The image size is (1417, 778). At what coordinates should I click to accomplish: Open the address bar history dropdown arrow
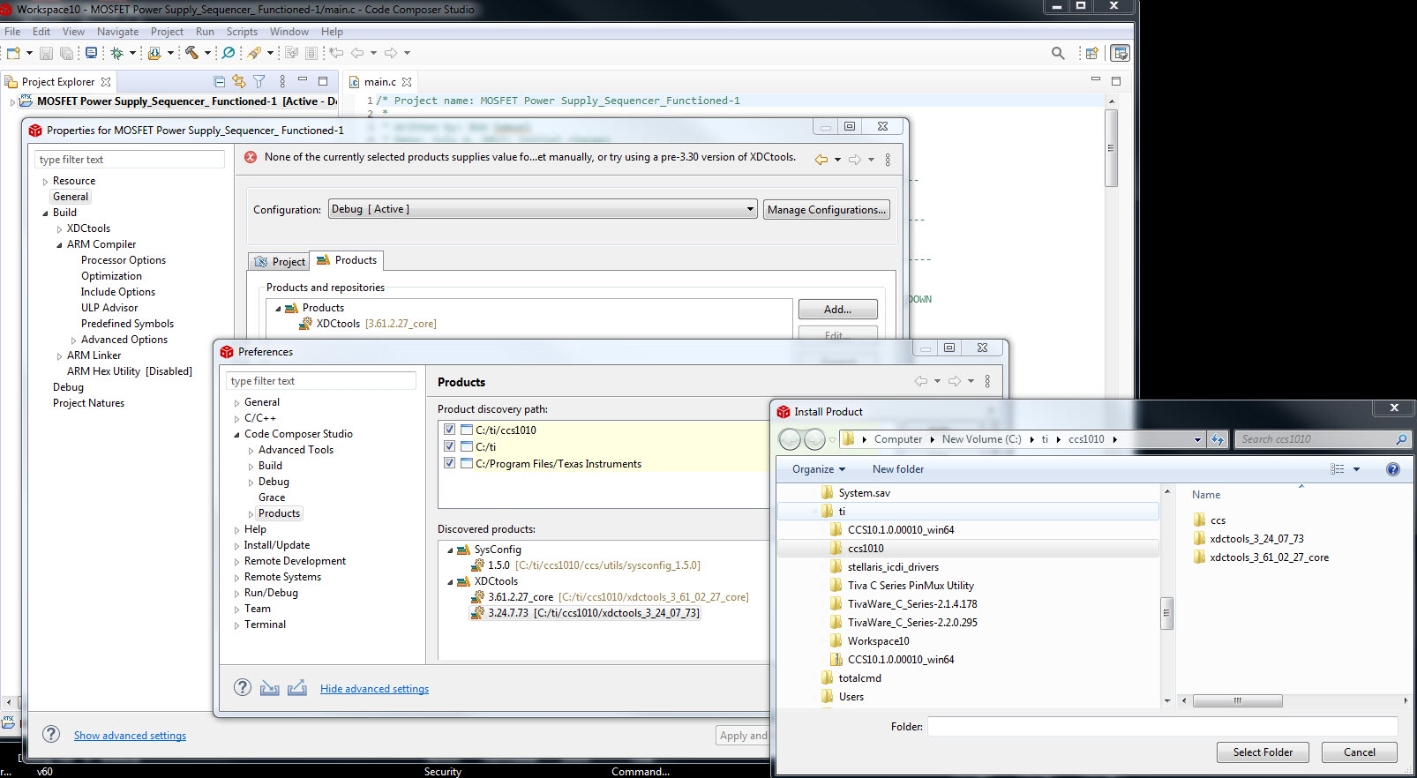coord(1197,439)
